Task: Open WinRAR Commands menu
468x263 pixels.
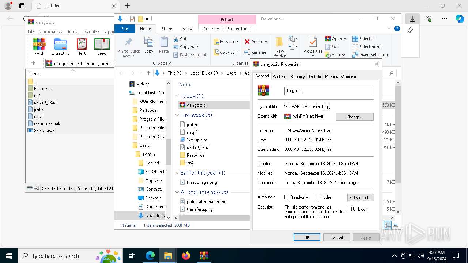Action: [x=51, y=31]
